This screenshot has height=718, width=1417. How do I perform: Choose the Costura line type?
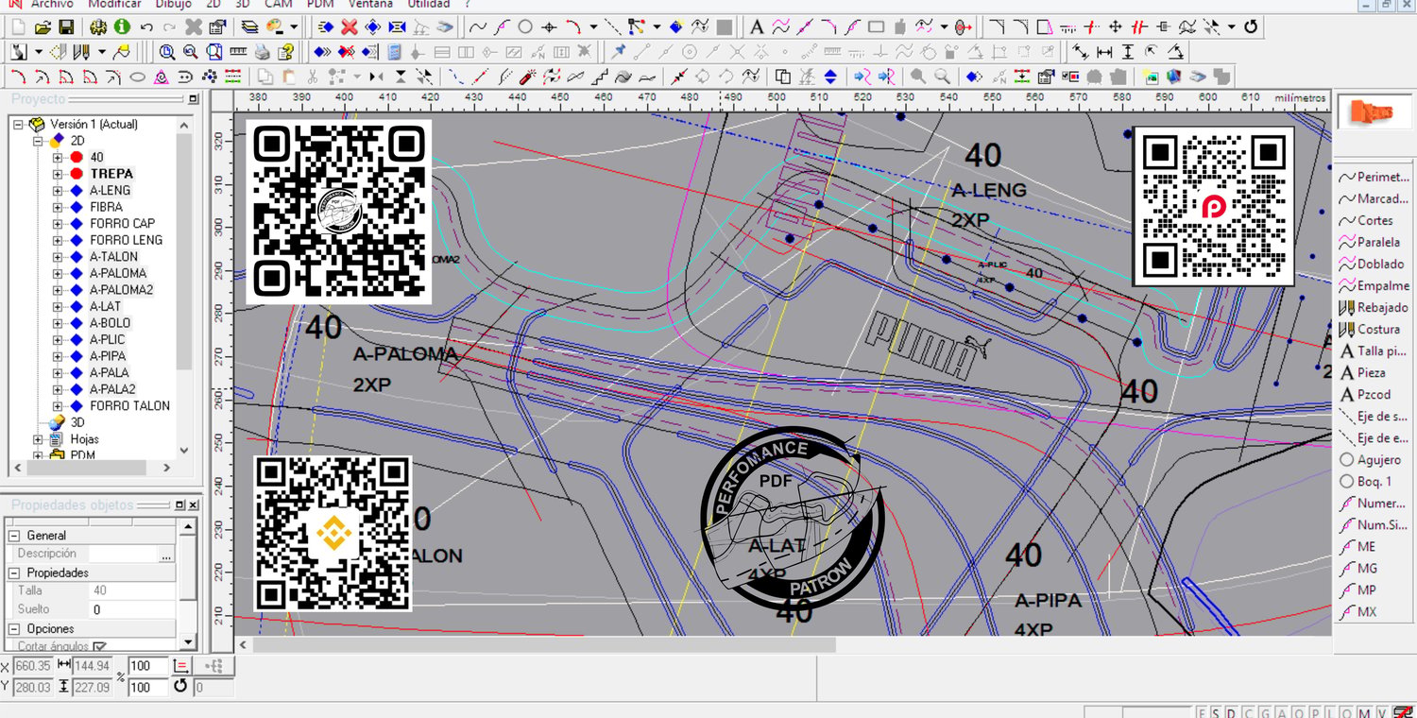tap(1370, 329)
